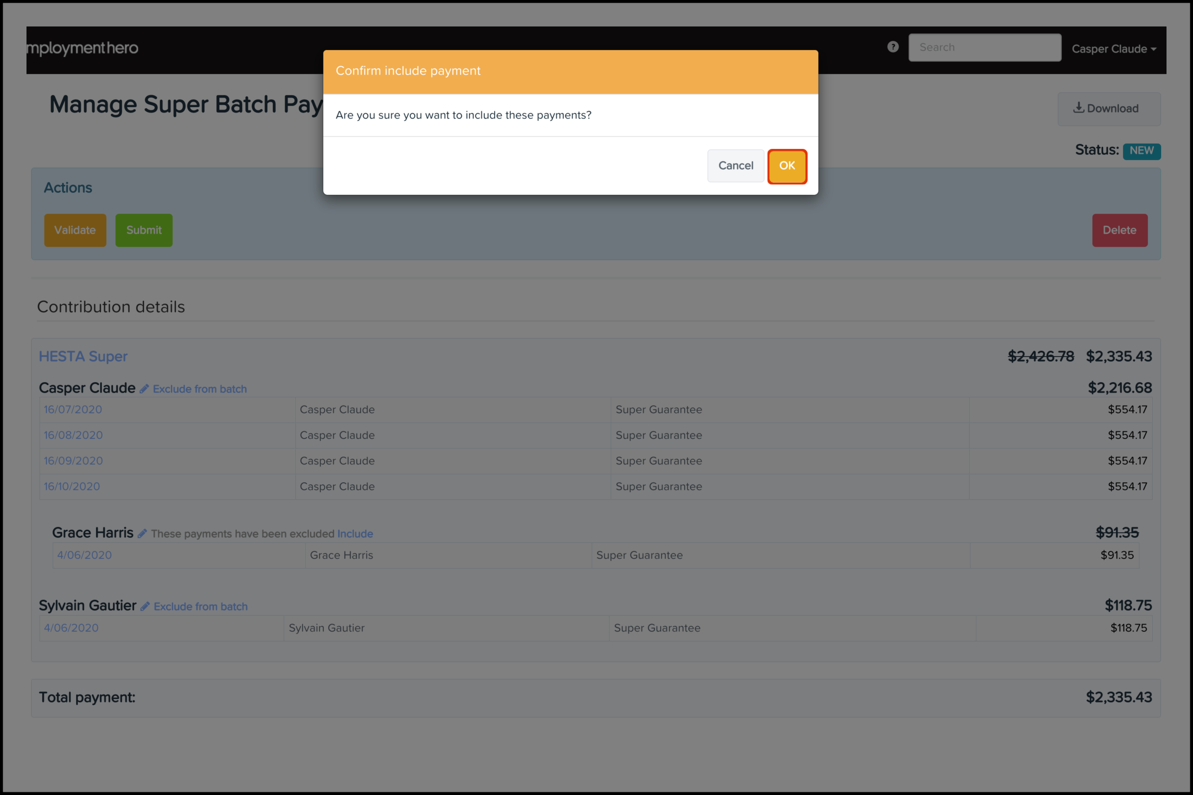Click the red Delete button
The width and height of the screenshot is (1193, 795).
tap(1119, 230)
